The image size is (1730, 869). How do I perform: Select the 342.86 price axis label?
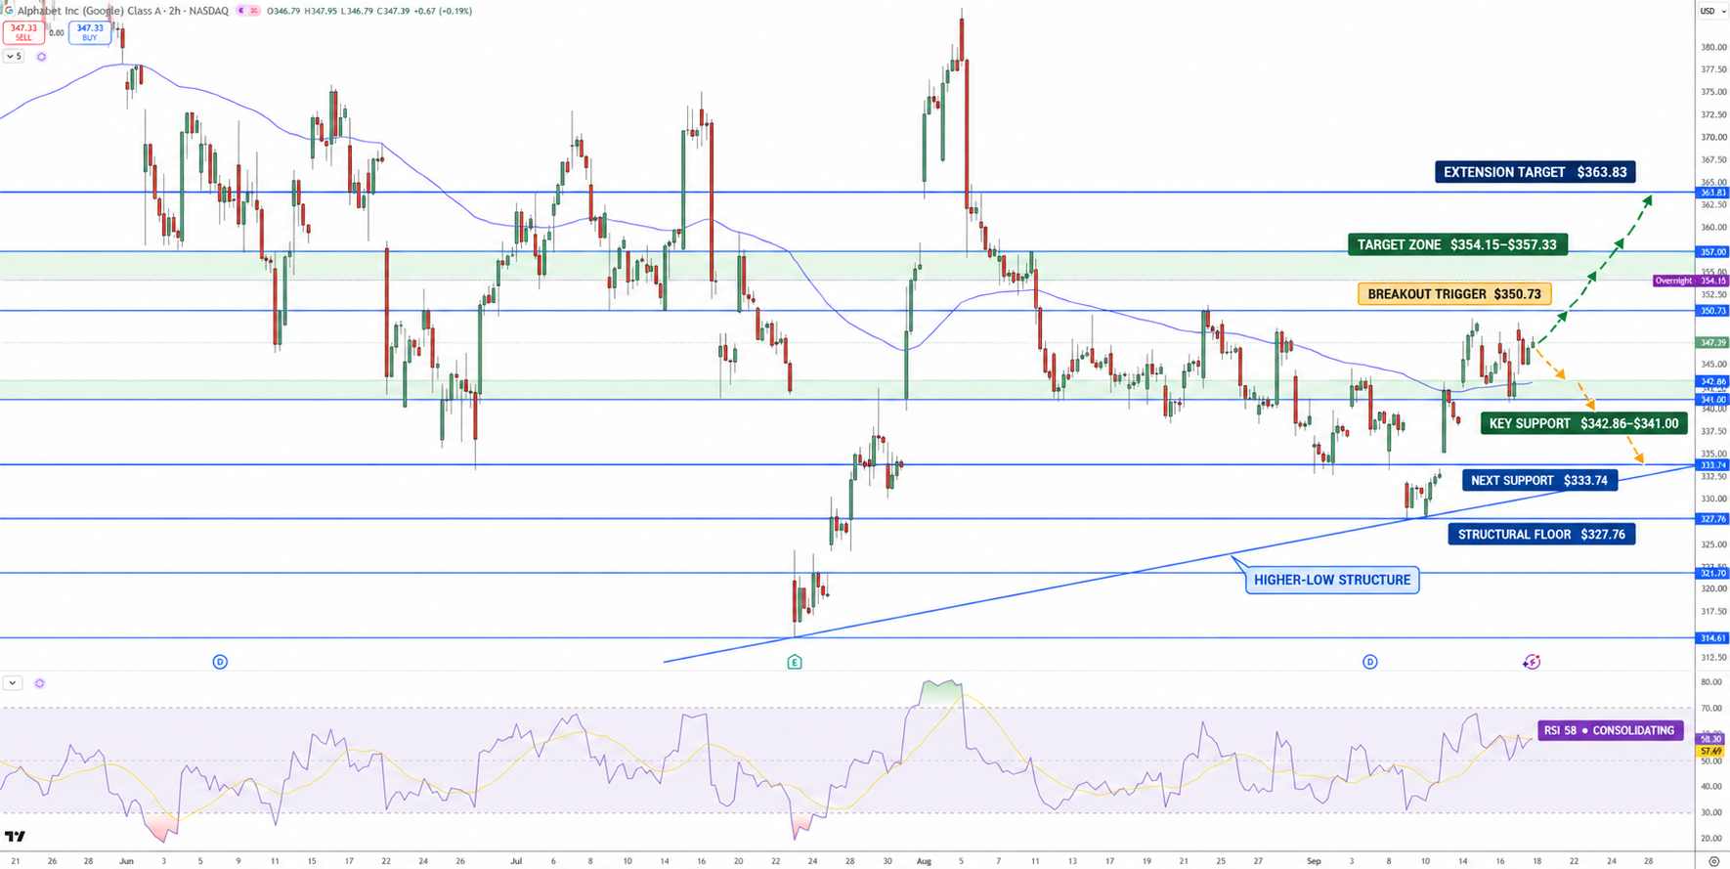(x=1712, y=381)
